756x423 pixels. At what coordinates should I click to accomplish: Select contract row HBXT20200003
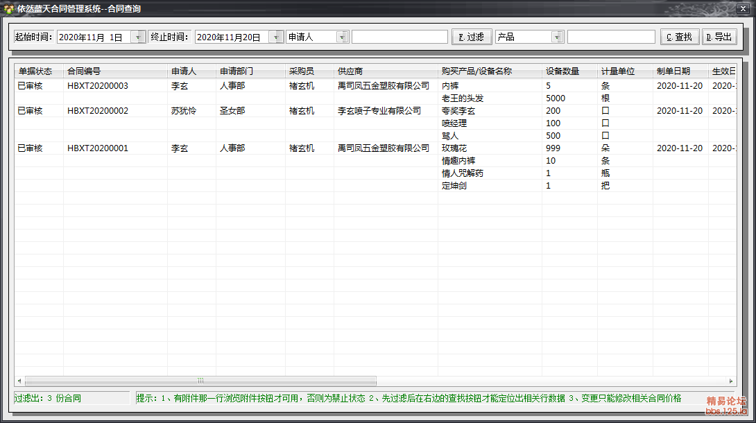pyautogui.click(x=98, y=86)
